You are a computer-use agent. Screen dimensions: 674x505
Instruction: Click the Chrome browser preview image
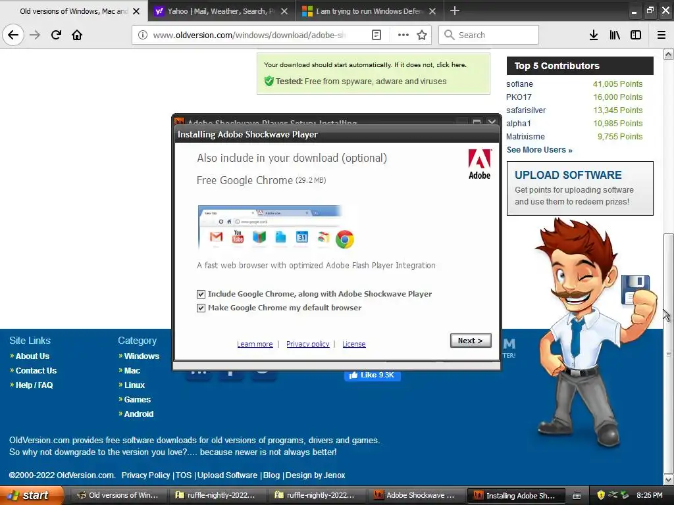pos(276,228)
